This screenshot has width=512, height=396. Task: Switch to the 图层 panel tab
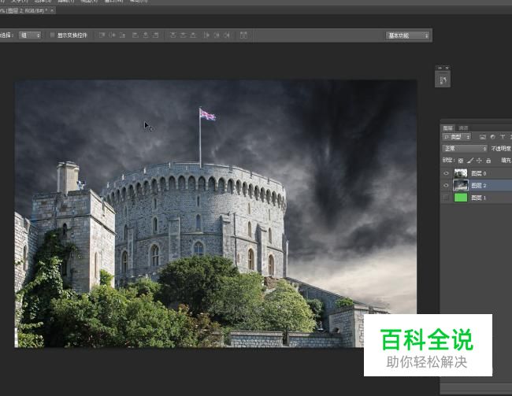pyautogui.click(x=448, y=128)
